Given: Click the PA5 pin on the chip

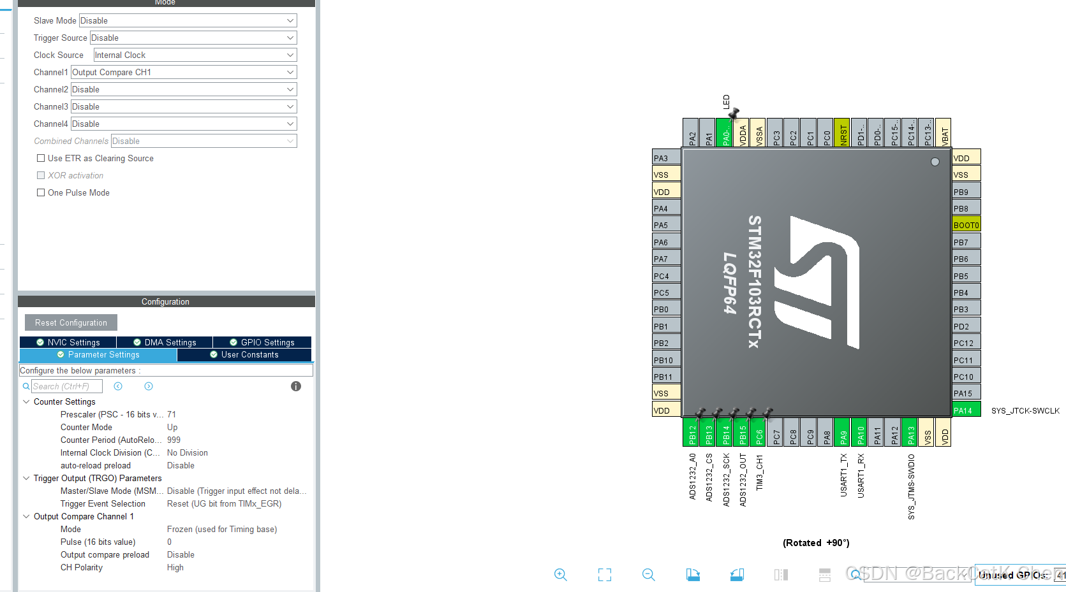Looking at the screenshot, I should click(x=667, y=224).
